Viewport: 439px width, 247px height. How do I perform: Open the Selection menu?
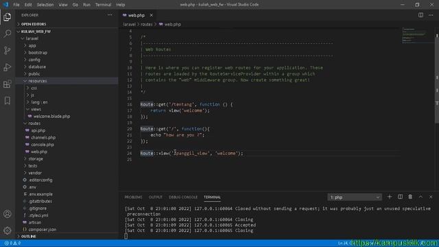(45, 5)
